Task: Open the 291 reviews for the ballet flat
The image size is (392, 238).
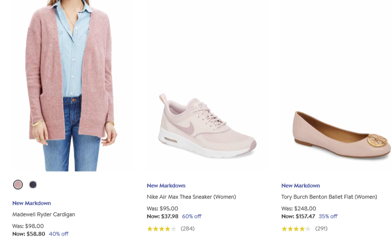Action: coord(321,228)
